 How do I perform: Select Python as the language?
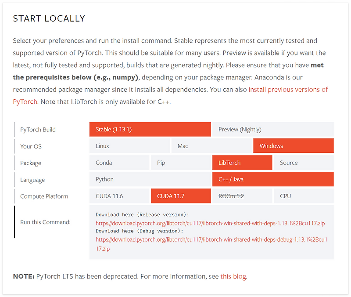[150, 179]
